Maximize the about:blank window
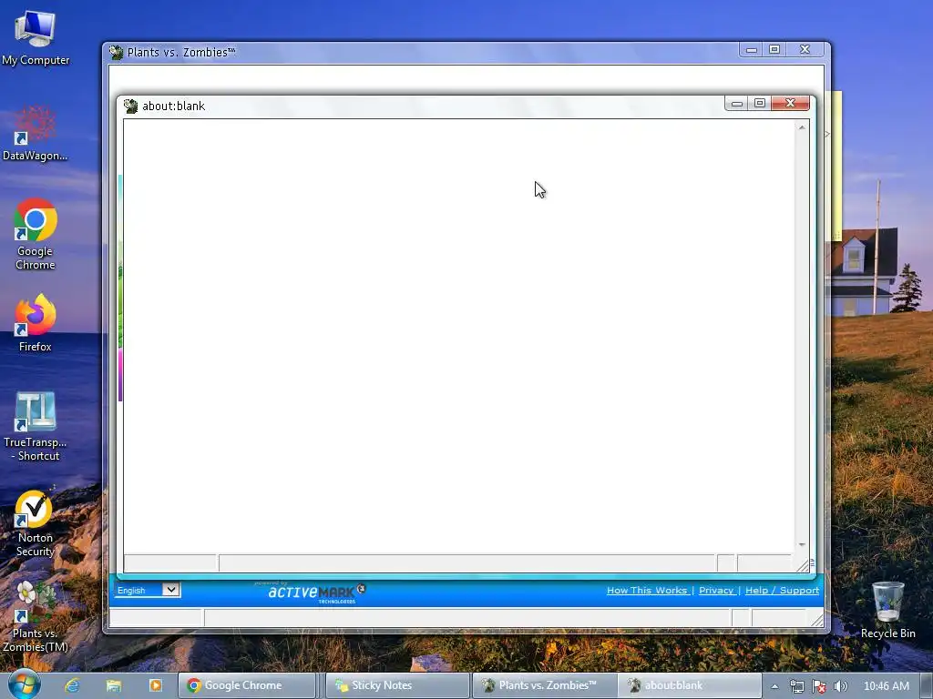Viewport: 933px width, 699px height. click(760, 103)
